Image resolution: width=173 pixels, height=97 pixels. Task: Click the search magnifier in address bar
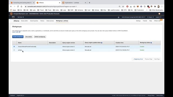tap(119, 6)
